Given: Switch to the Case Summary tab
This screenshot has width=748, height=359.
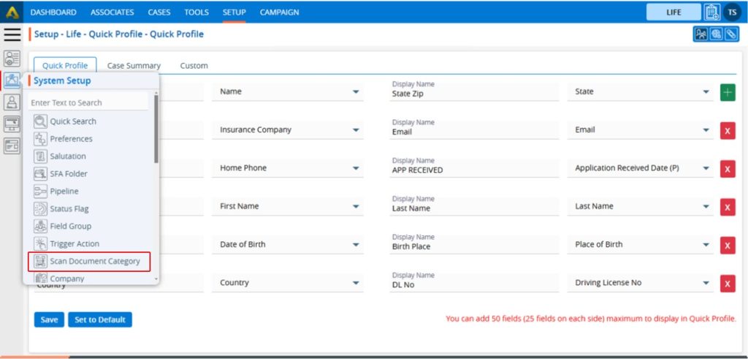Looking at the screenshot, I should [x=134, y=66].
